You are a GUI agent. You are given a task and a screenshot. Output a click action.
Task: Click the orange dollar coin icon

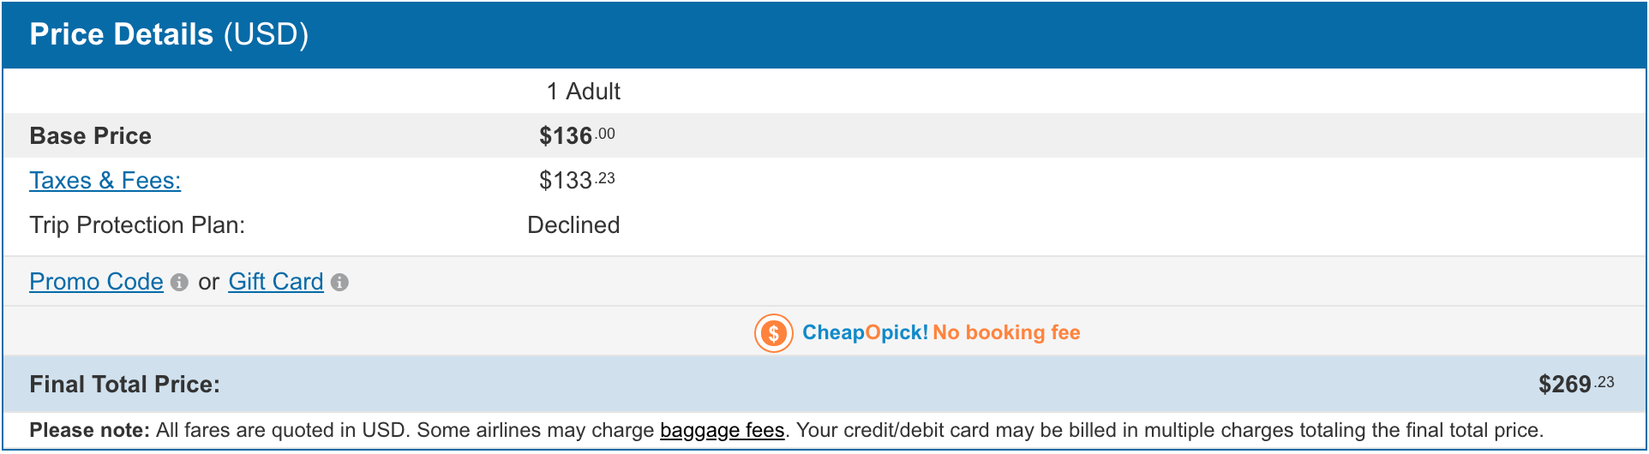(773, 333)
